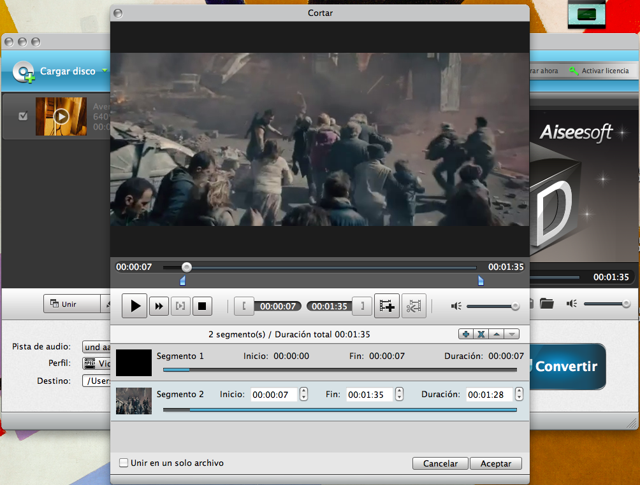Close the Cortar dialog
This screenshot has width=640, height=485.
tap(118, 13)
